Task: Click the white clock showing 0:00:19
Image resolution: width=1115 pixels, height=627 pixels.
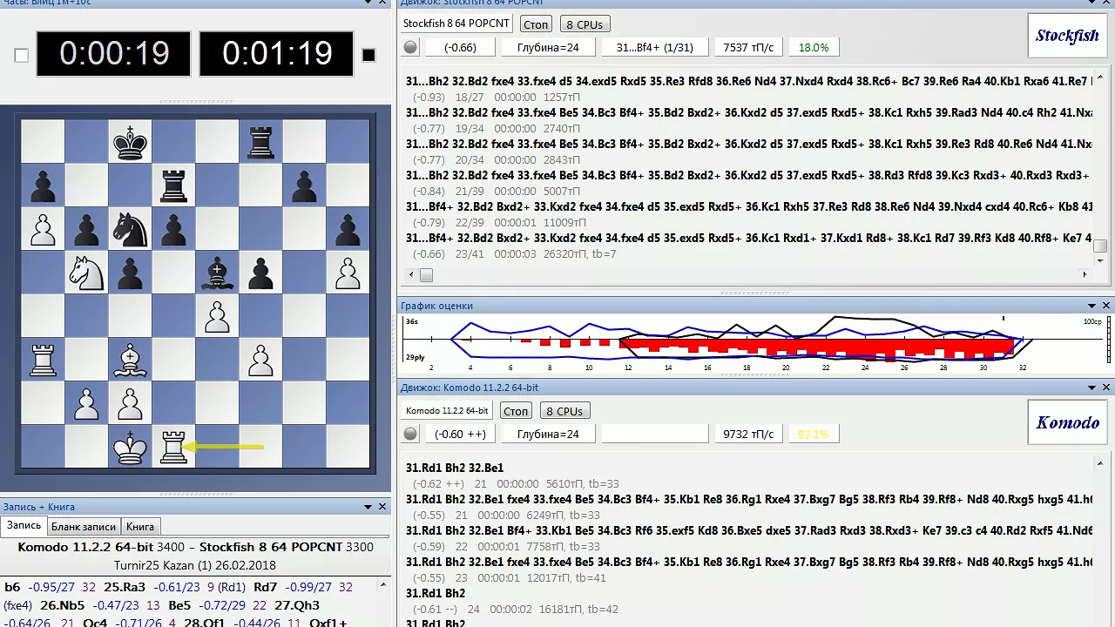Action: (114, 54)
